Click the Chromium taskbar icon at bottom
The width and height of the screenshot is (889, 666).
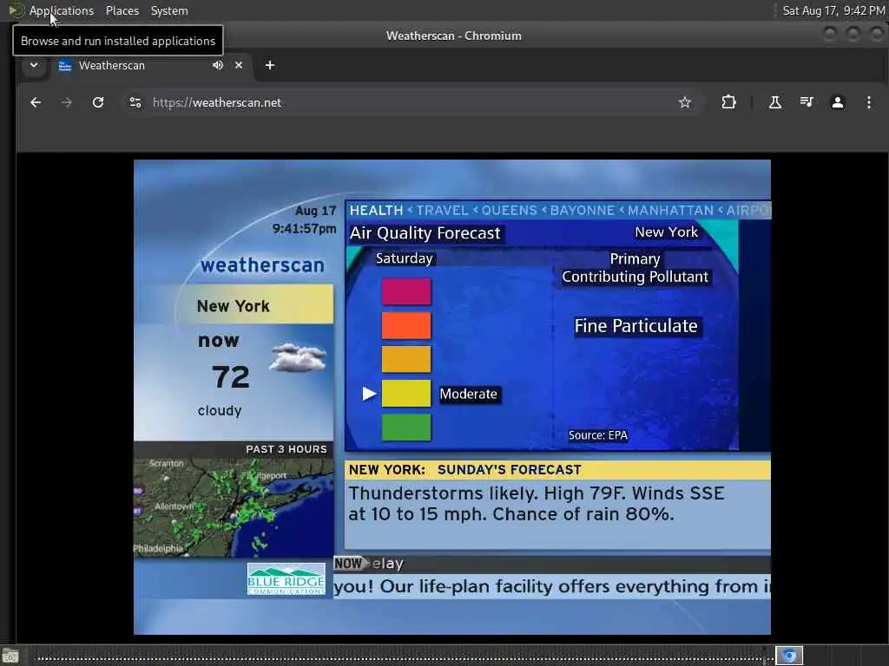(789, 656)
